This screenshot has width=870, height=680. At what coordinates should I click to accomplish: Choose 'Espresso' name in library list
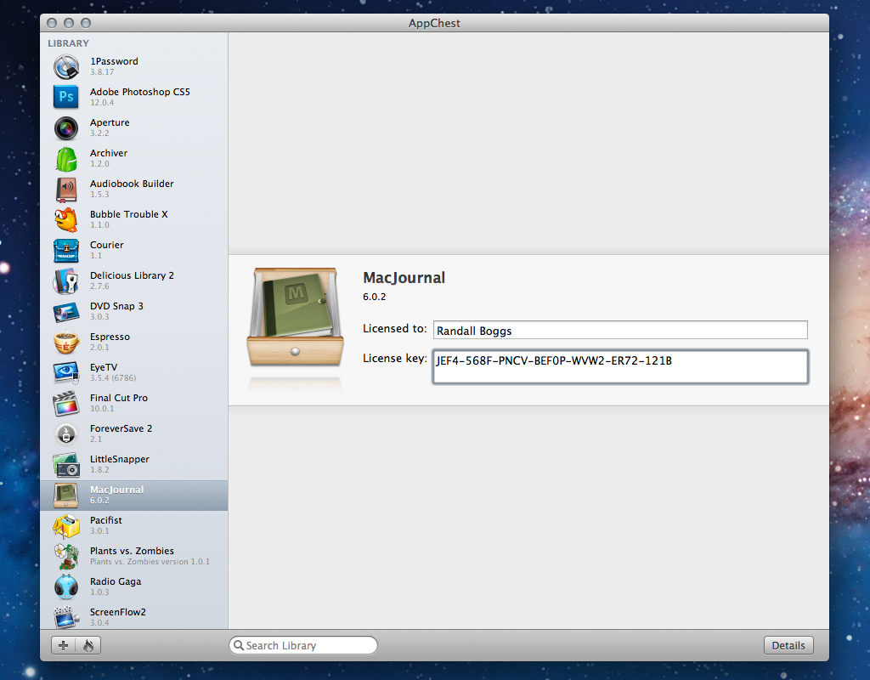click(x=110, y=337)
